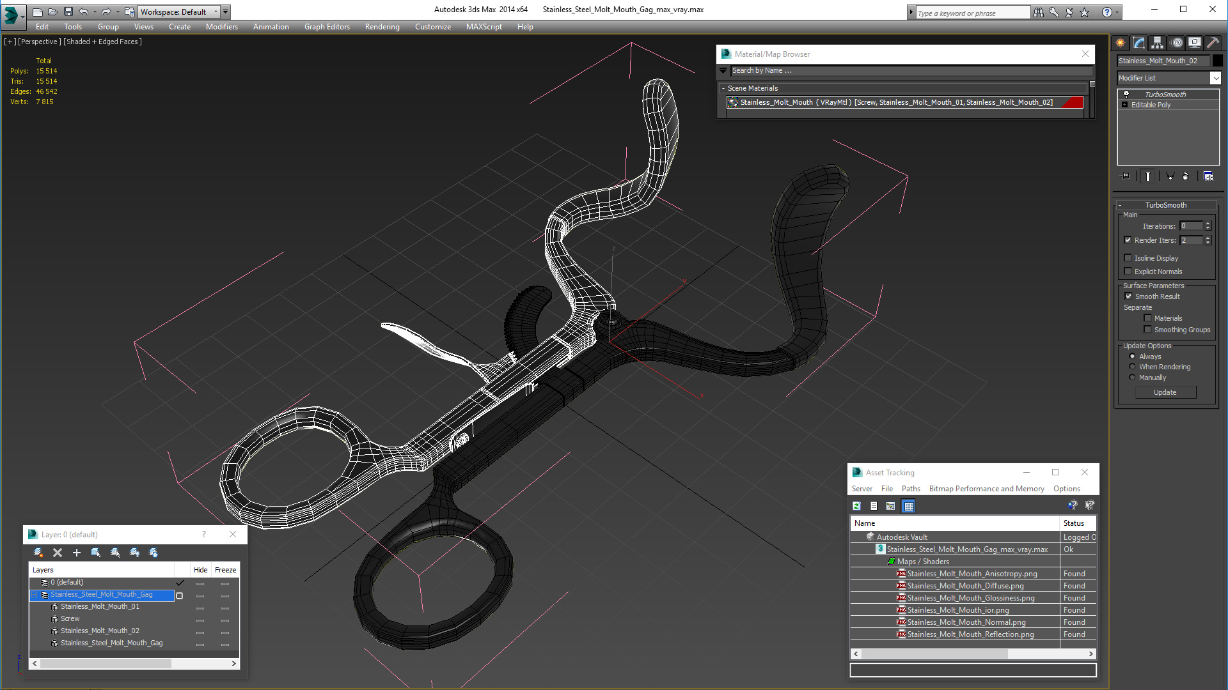1228x690 pixels.
Task: Click the Freeze column header in Layers
Action: [225, 570]
